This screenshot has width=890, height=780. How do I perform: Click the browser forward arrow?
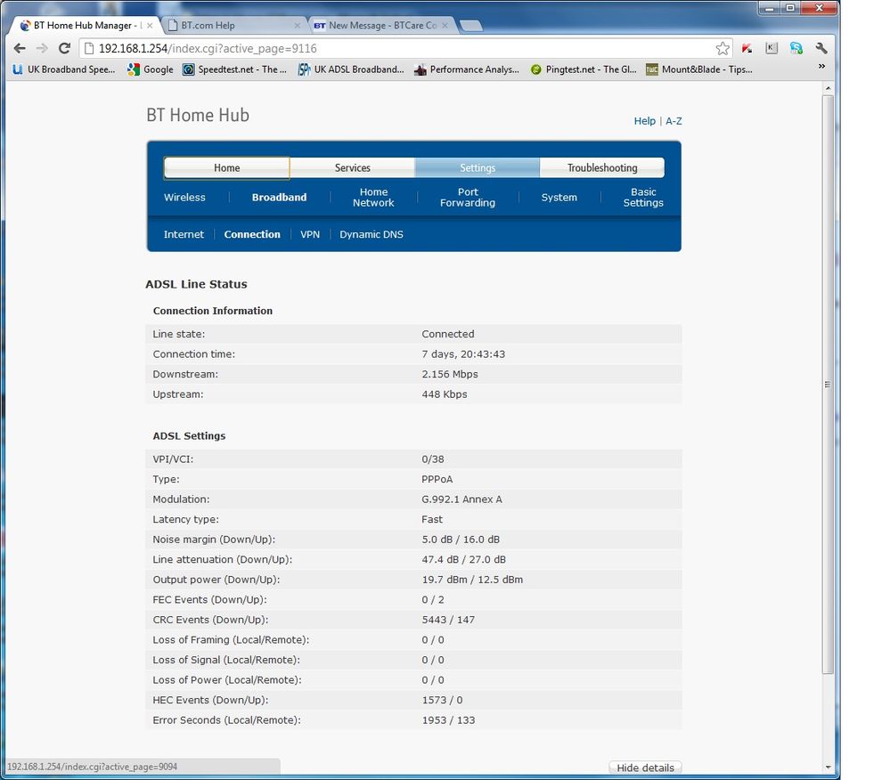(x=42, y=48)
